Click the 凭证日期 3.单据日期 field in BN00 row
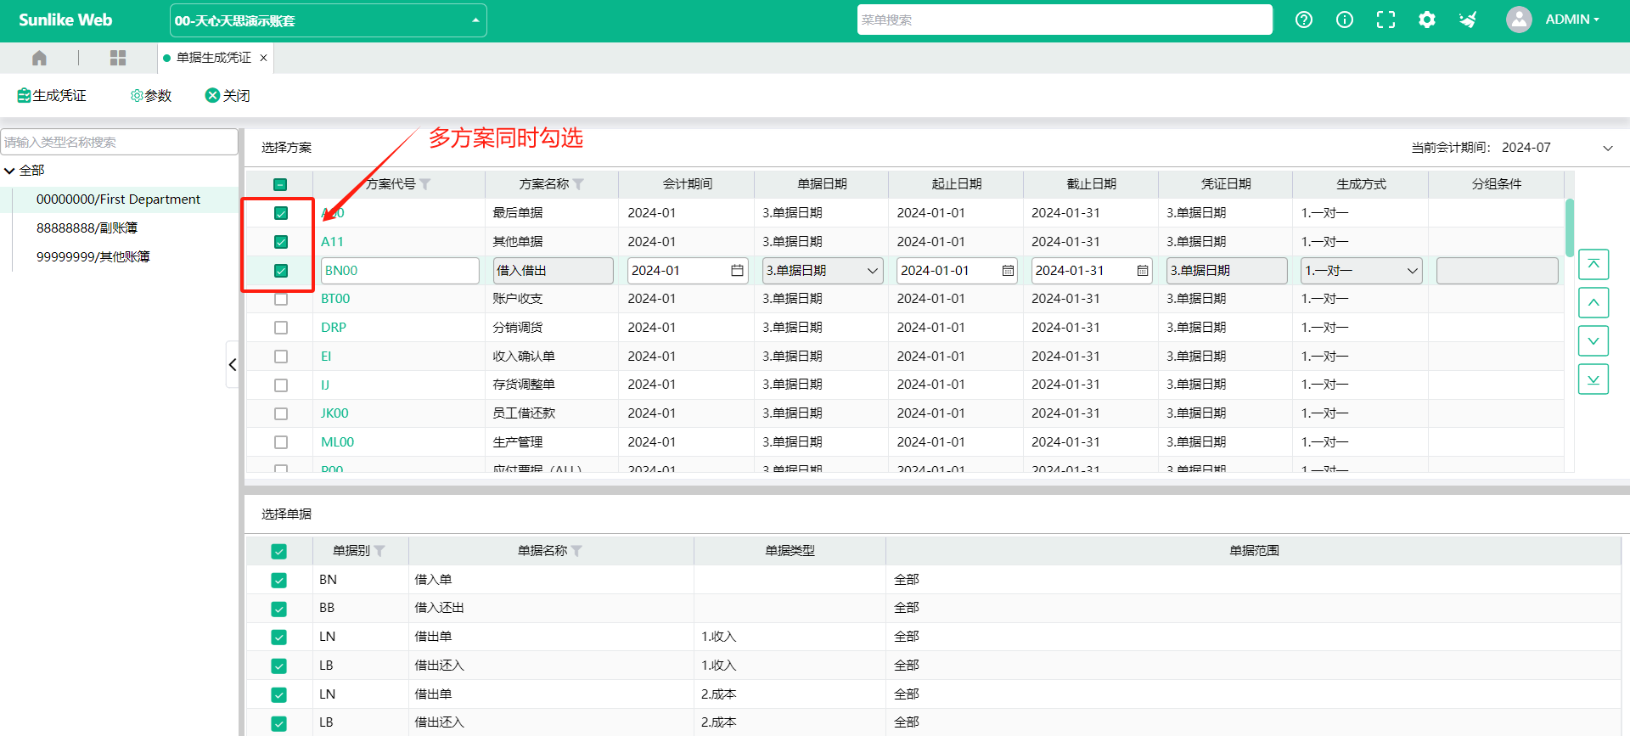 coord(1226,271)
